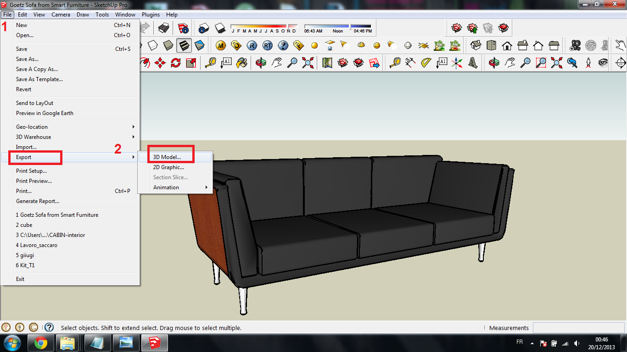627x352 pixels.
Task: Click the Measurements input box
Action: (x=579, y=328)
